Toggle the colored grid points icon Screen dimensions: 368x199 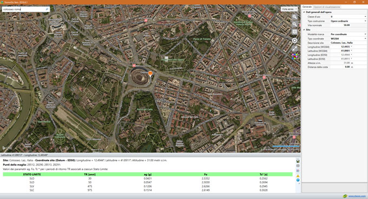click(294, 56)
